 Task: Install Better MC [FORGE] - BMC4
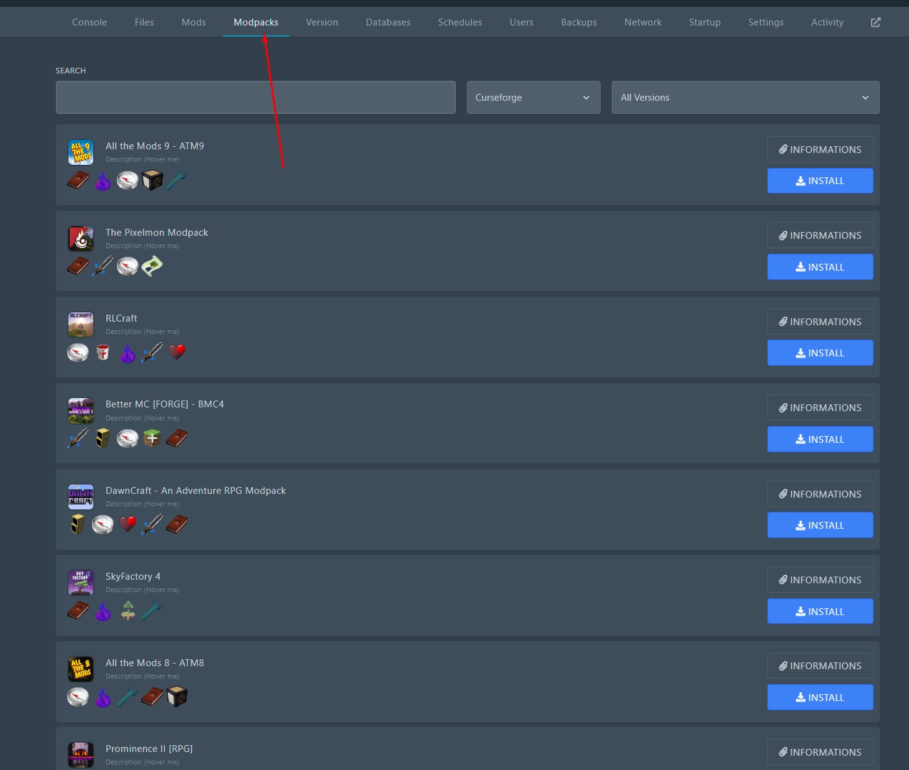coord(820,439)
